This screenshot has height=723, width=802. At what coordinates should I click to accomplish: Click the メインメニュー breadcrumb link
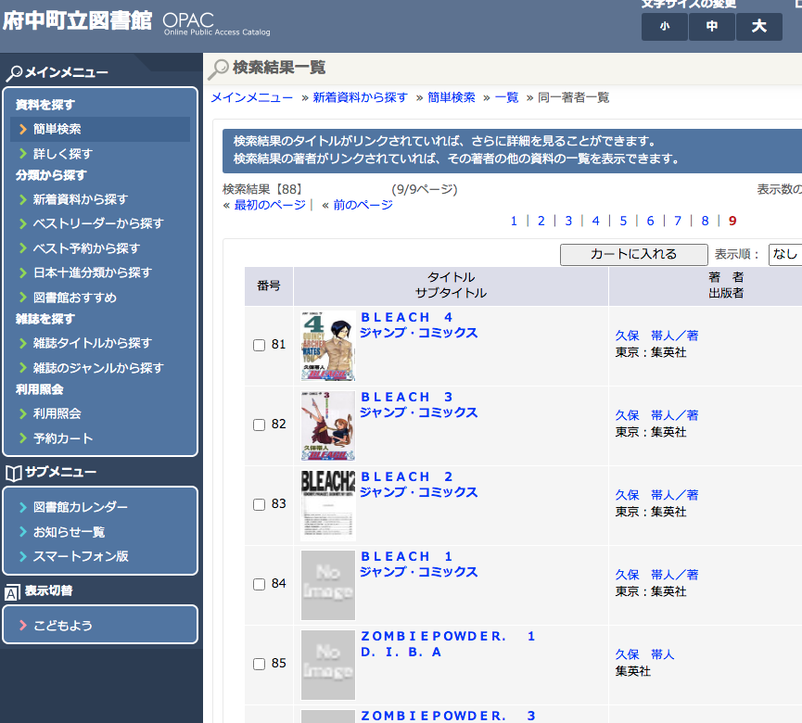252,97
